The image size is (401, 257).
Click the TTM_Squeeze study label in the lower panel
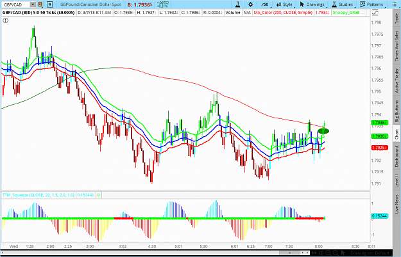point(38,195)
